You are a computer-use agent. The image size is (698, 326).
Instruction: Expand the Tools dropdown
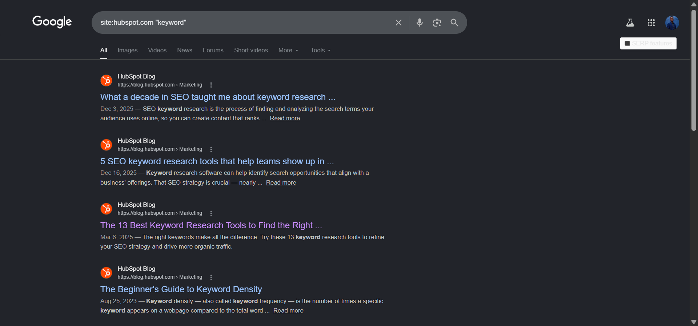click(x=321, y=51)
